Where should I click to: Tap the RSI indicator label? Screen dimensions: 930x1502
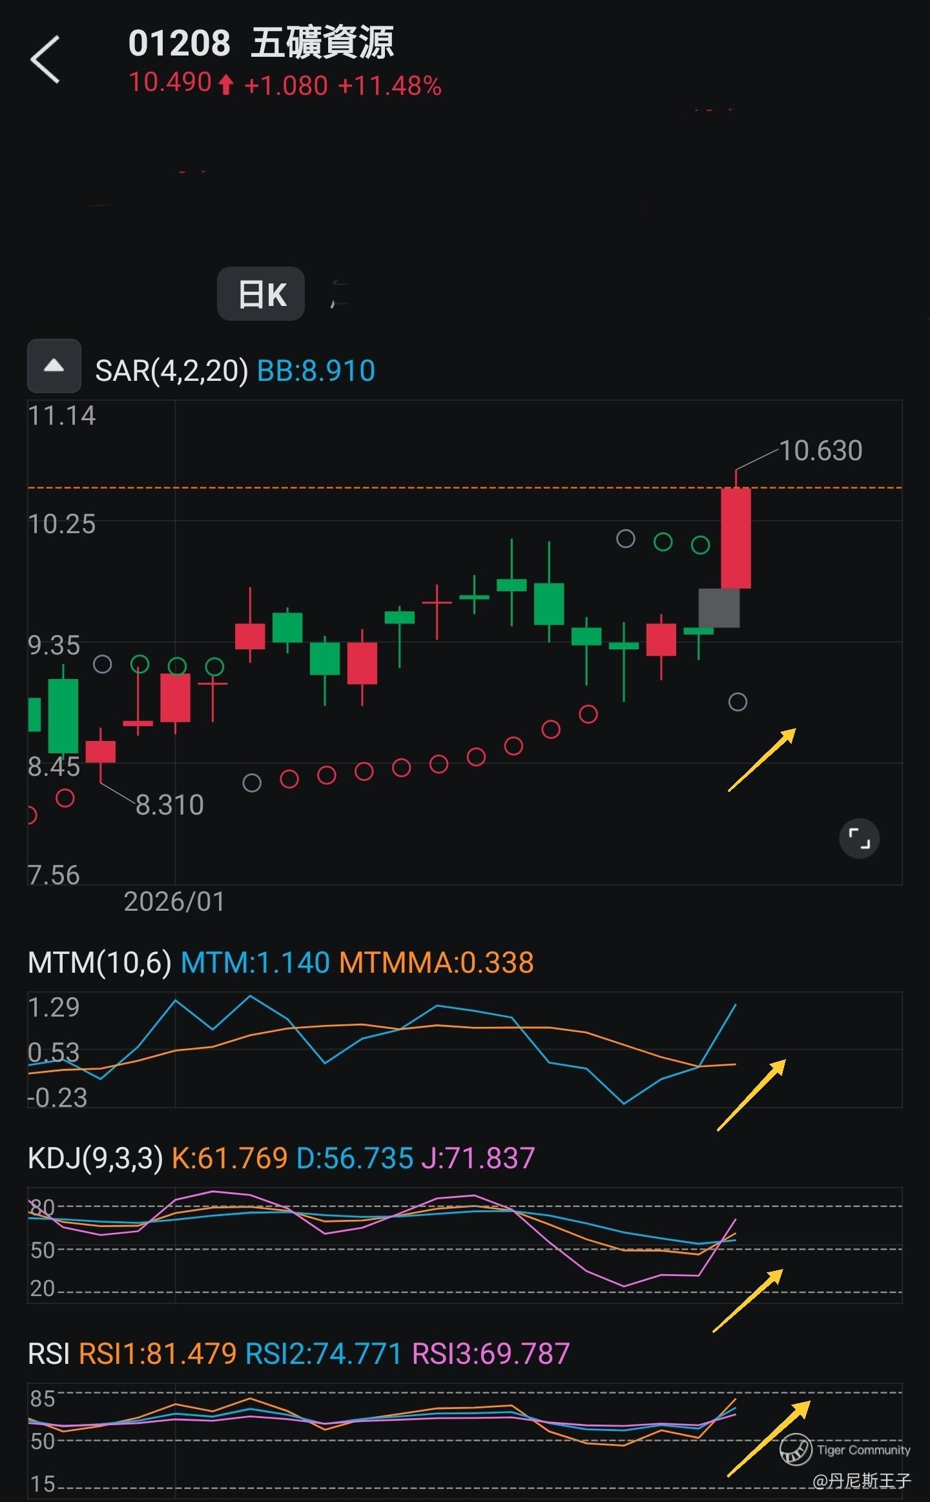[48, 1354]
